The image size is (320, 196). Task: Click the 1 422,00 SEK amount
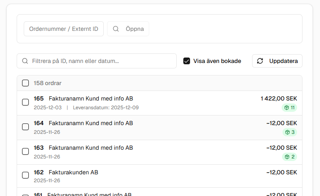click(x=279, y=98)
